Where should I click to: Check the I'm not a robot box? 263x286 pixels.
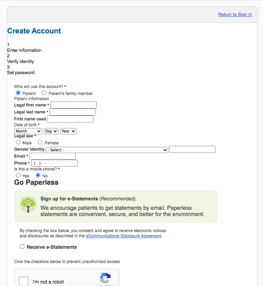click(24, 281)
